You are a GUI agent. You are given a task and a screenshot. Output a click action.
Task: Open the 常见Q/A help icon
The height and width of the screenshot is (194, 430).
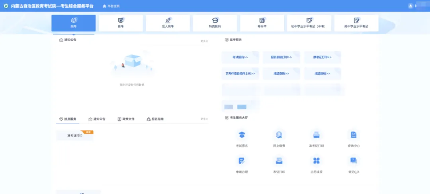point(354,161)
